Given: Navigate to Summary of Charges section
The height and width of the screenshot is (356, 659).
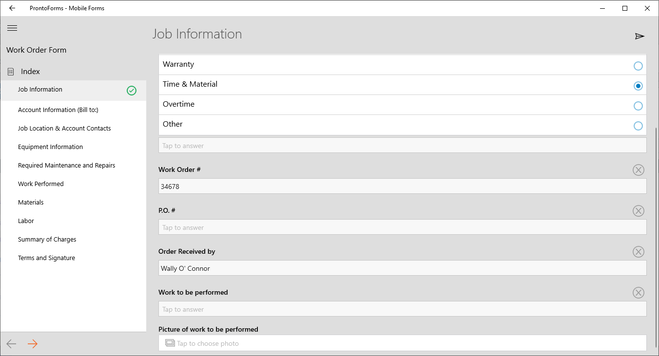Looking at the screenshot, I should tap(47, 239).
